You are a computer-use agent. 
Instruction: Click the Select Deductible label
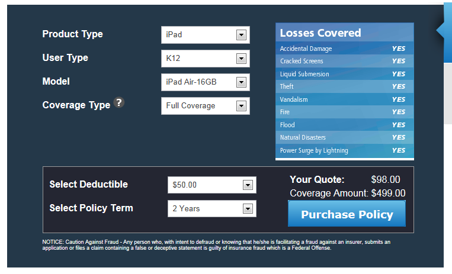(x=88, y=184)
